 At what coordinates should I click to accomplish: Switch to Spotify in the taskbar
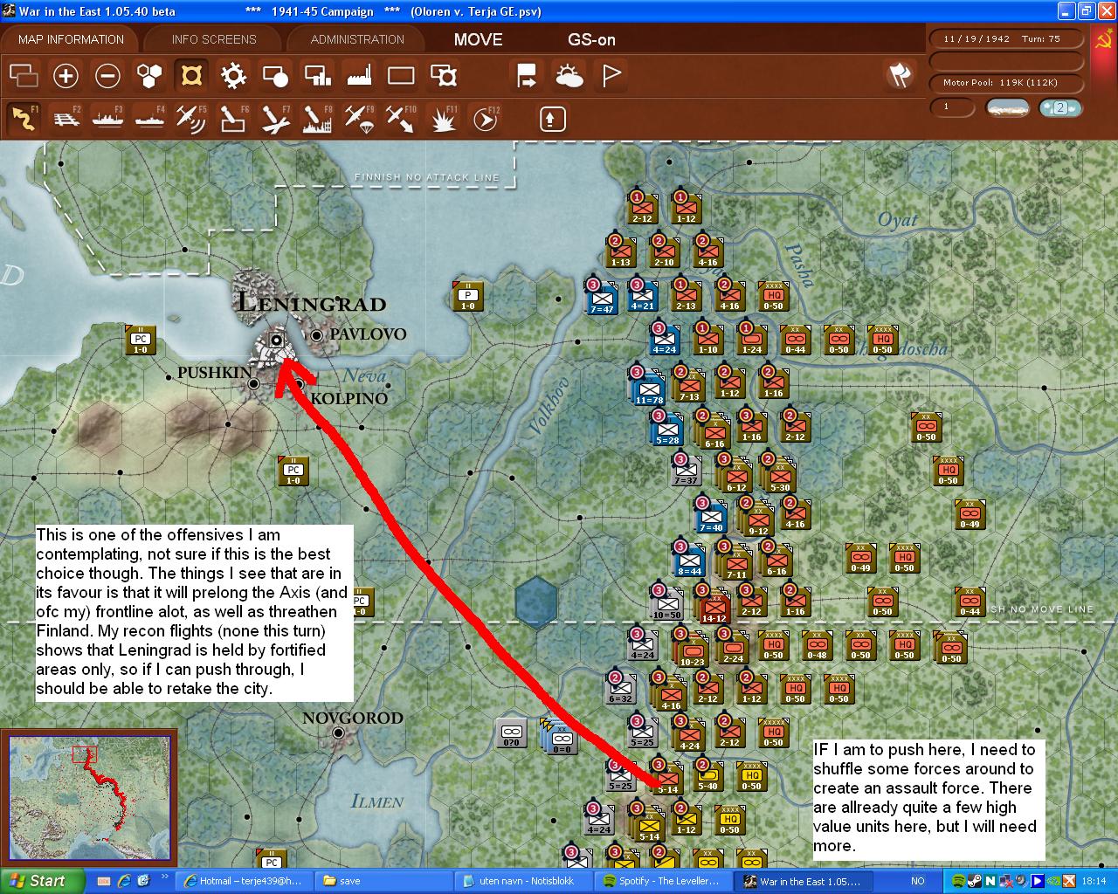click(x=659, y=881)
